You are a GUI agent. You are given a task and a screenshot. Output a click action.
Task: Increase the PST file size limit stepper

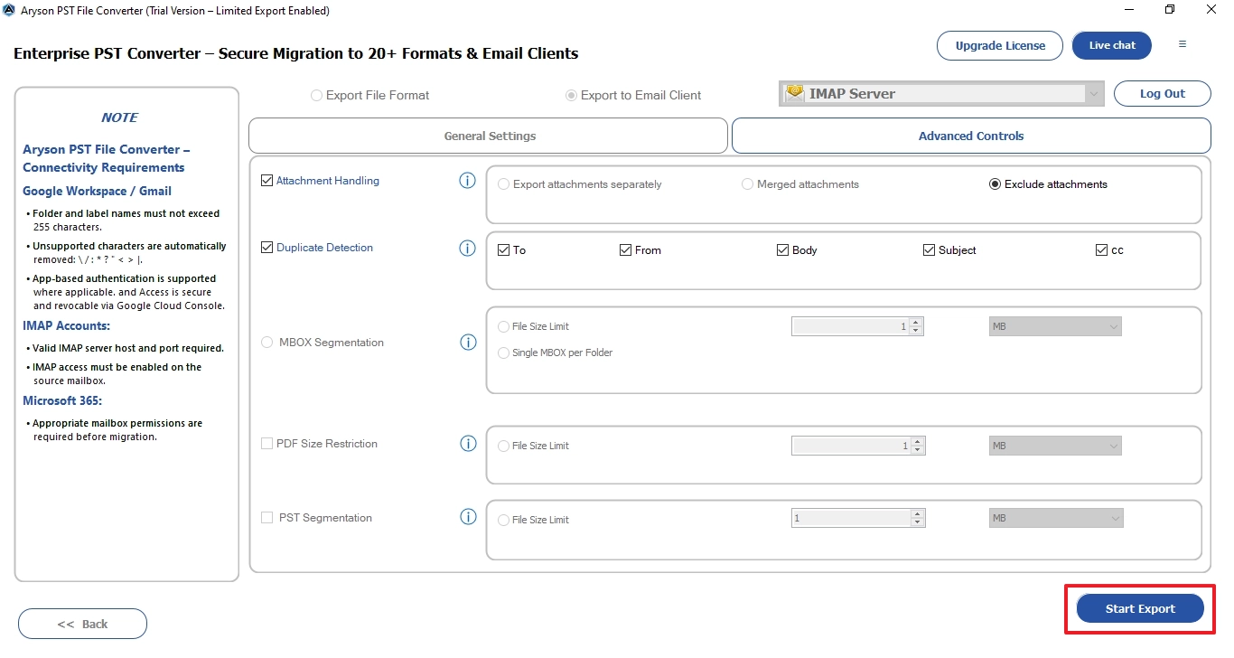coord(918,514)
